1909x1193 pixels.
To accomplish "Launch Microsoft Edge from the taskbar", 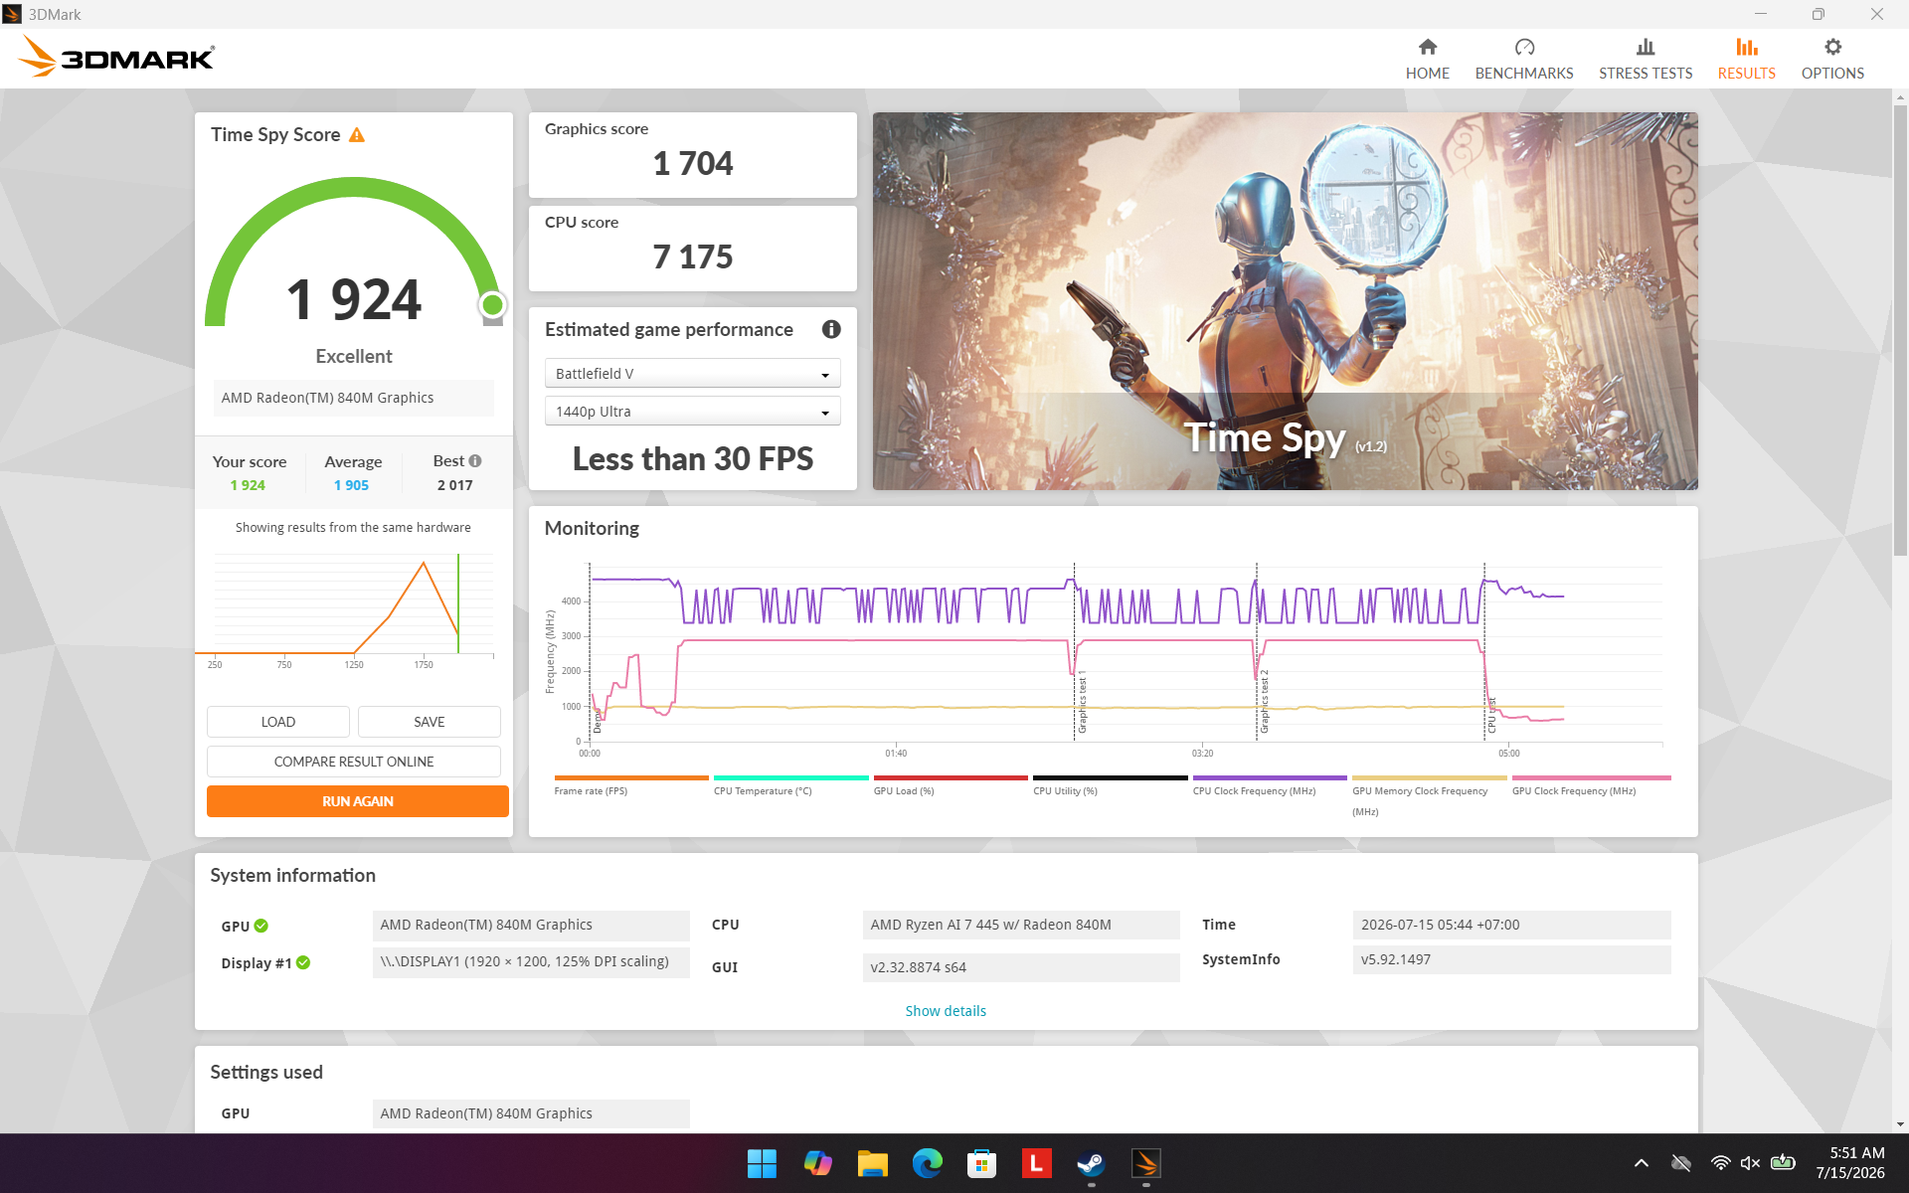I will tap(927, 1163).
